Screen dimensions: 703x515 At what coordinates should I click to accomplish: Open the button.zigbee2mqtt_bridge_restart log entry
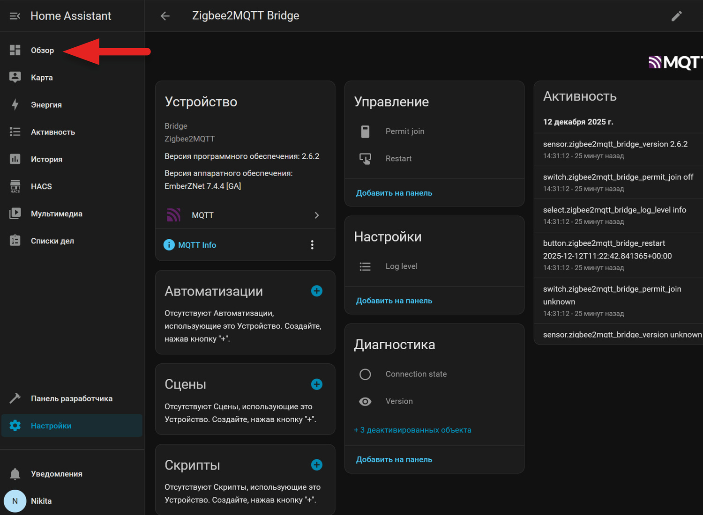(x=619, y=255)
